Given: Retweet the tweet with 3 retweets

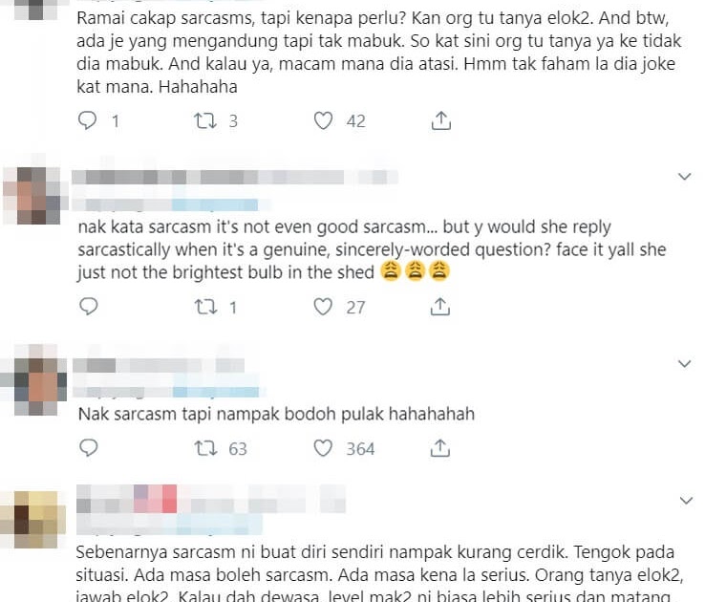Looking at the screenshot, I should pos(205,121).
